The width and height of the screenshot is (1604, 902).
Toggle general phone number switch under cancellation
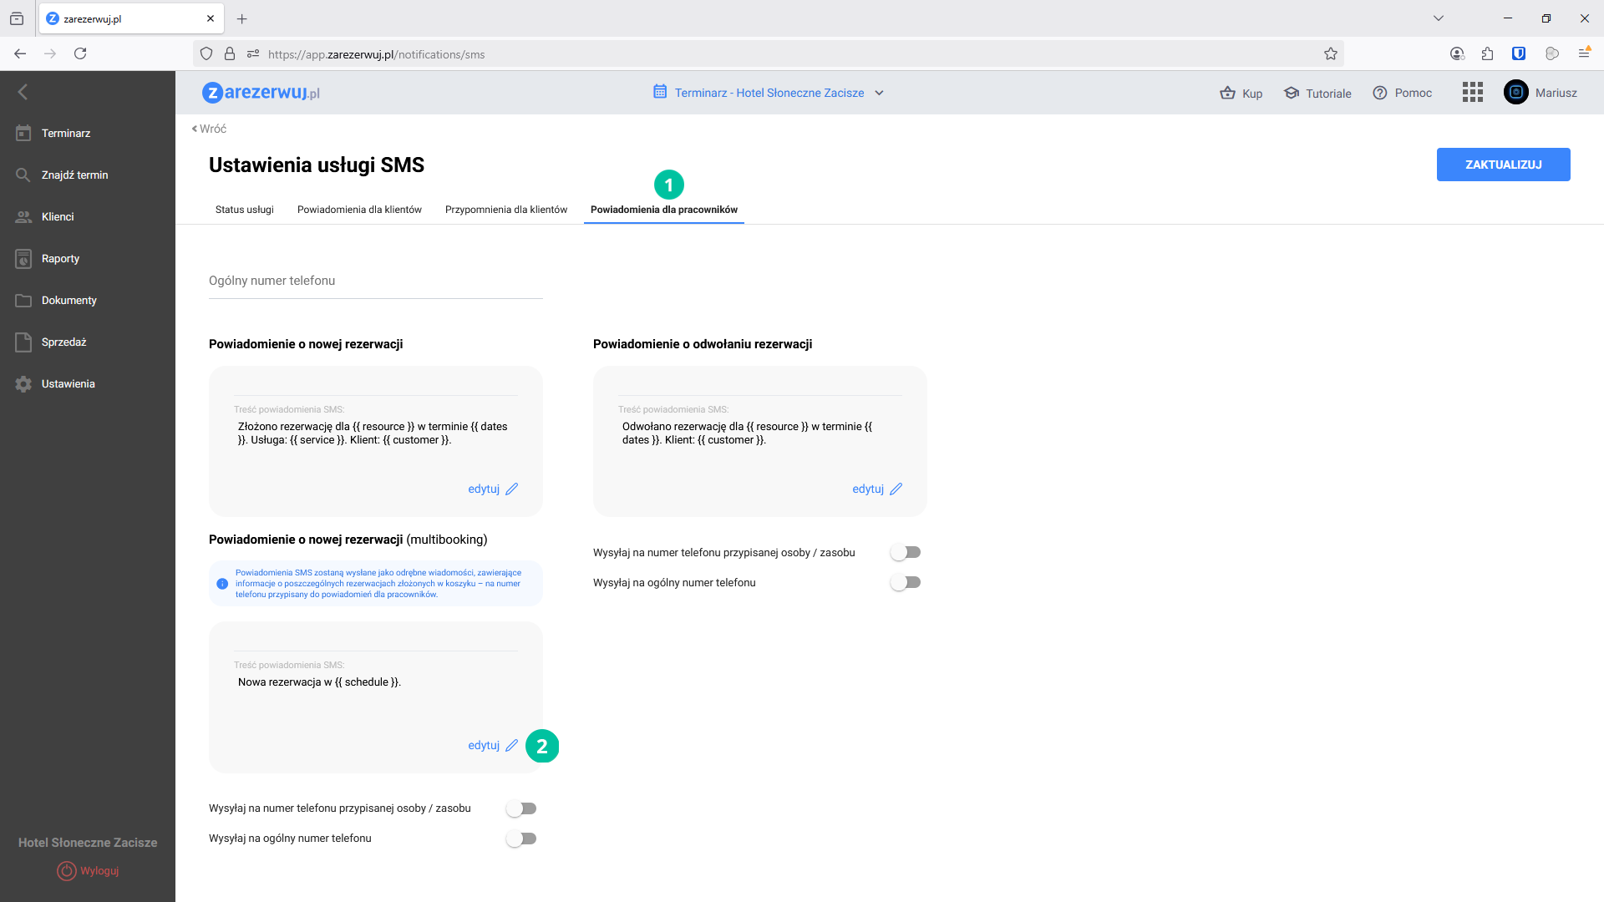point(906,583)
